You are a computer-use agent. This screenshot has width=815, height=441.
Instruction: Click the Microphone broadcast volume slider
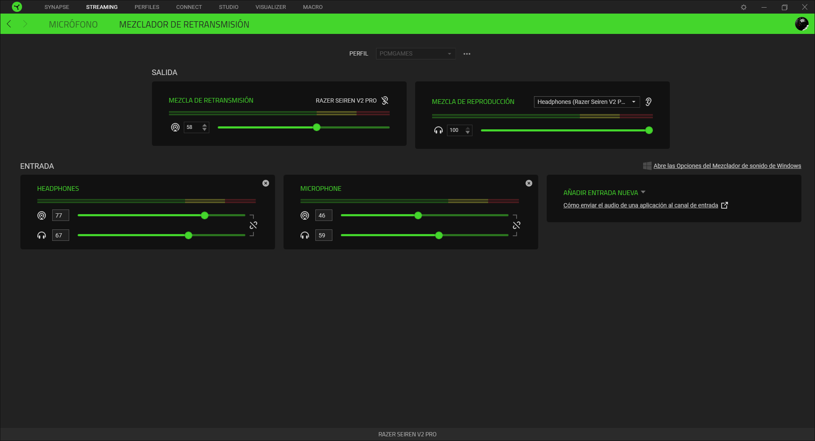[424, 215]
